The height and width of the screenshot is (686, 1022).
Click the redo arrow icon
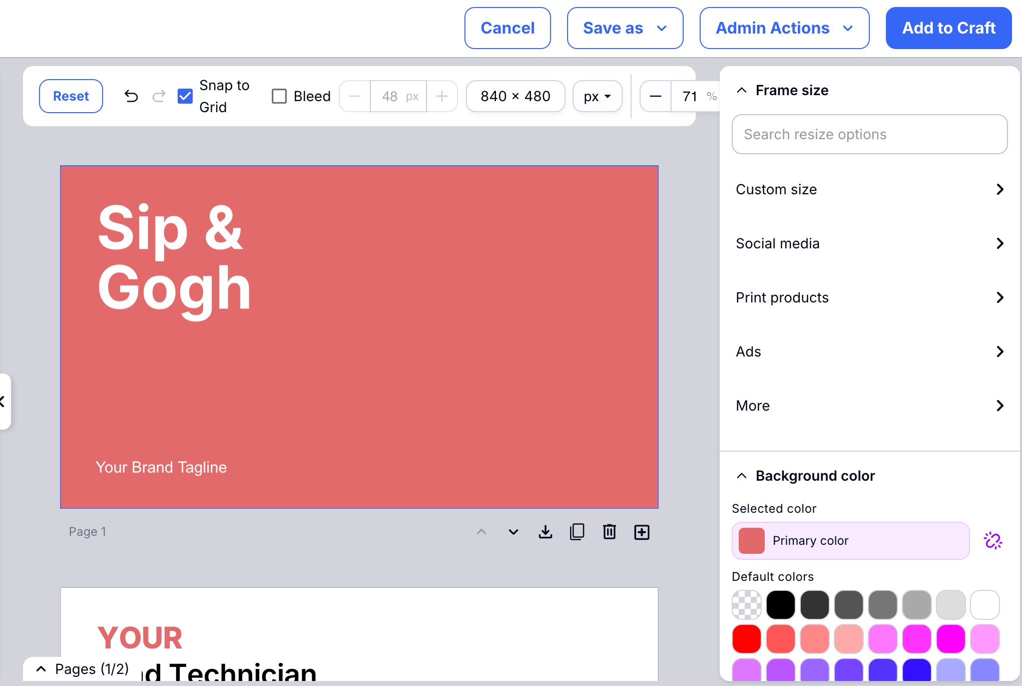pos(159,96)
